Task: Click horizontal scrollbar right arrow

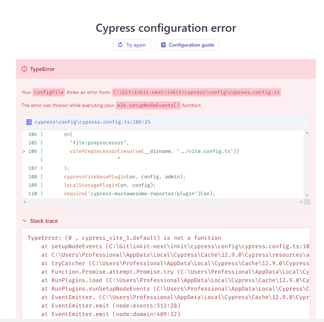Action: (x=301, y=202)
